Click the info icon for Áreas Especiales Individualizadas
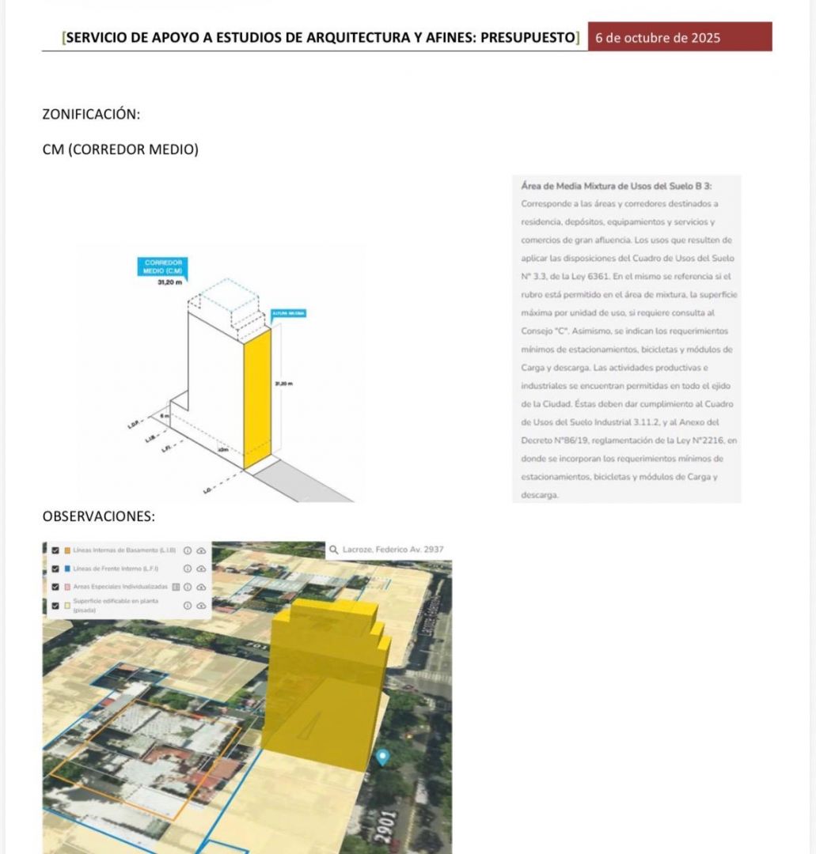Image resolution: width=816 pixels, height=854 pixels. (x=188, y=587)
